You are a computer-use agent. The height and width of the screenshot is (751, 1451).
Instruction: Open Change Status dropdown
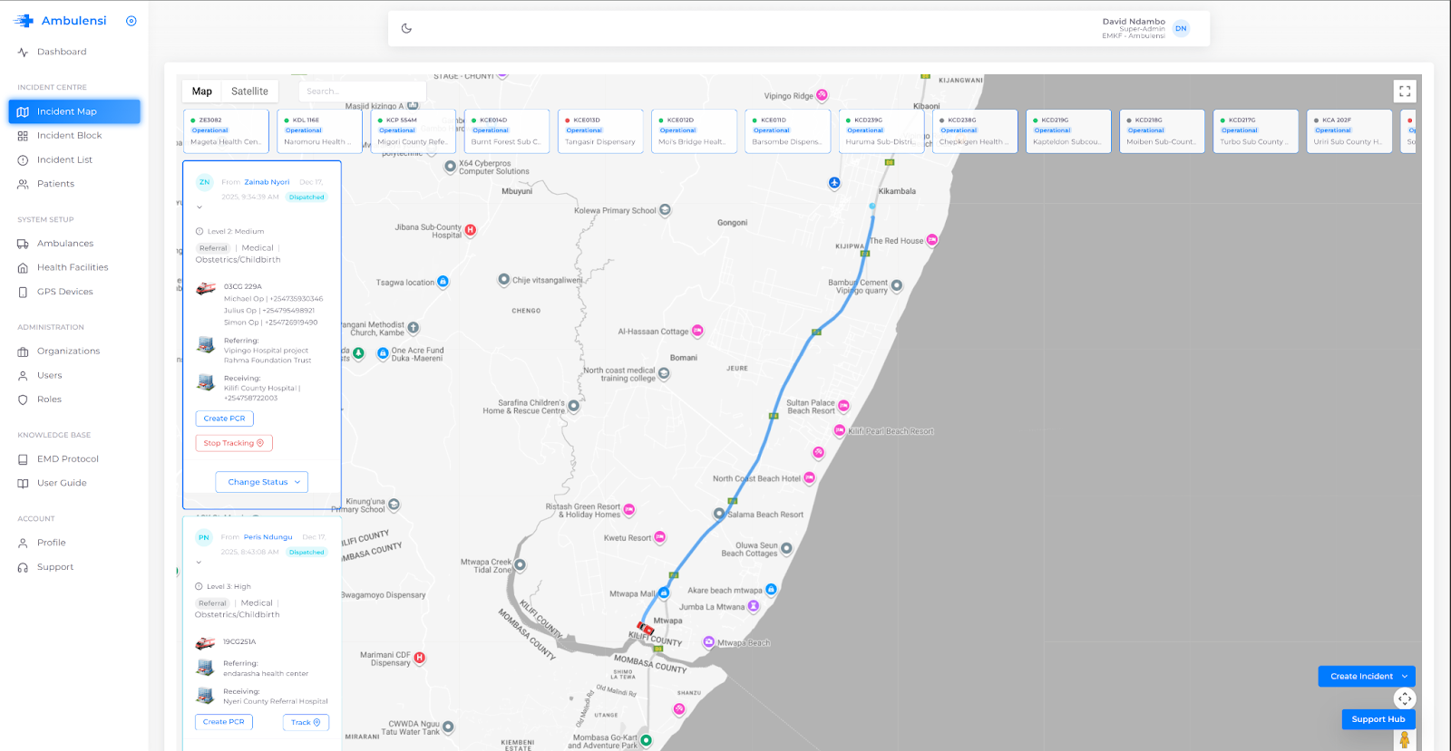(x=262, y=482)
